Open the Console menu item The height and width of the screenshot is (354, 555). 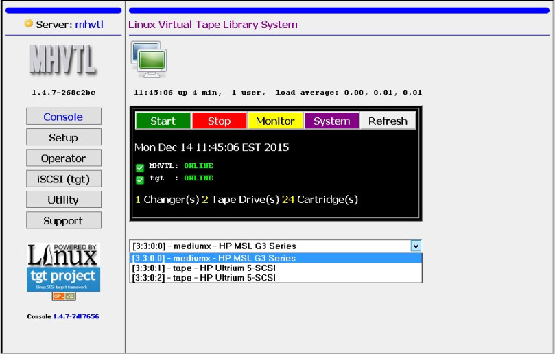[x=63, y=117]
